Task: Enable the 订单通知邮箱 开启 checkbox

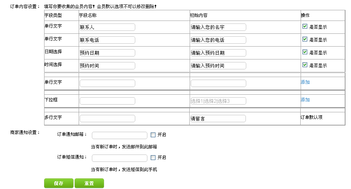Action: [x=153, y=135]
